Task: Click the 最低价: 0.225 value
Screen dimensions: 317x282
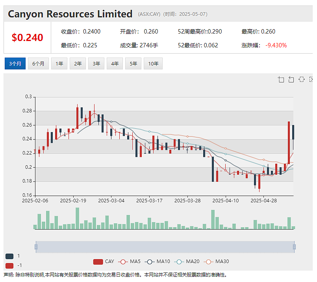Action: (79, 45)
